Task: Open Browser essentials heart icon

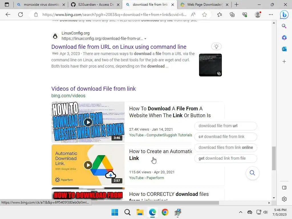Action: [245, 15]
